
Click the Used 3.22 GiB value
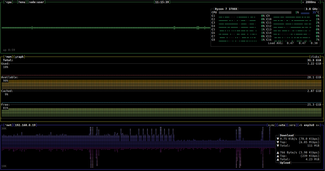[x=314, y=64]
